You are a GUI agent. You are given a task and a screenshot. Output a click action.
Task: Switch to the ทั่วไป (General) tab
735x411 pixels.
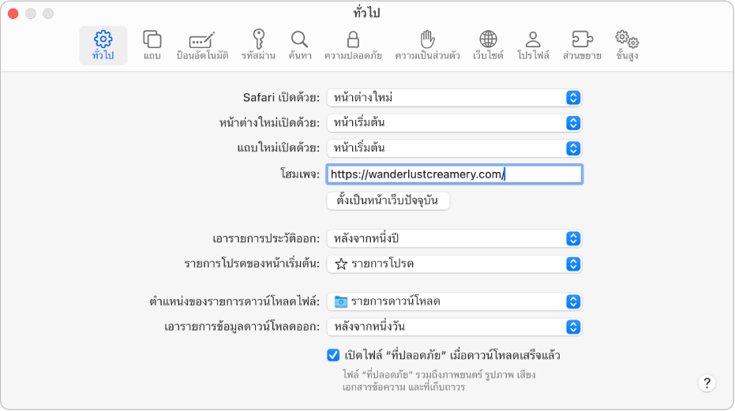[x=103, y=45]
